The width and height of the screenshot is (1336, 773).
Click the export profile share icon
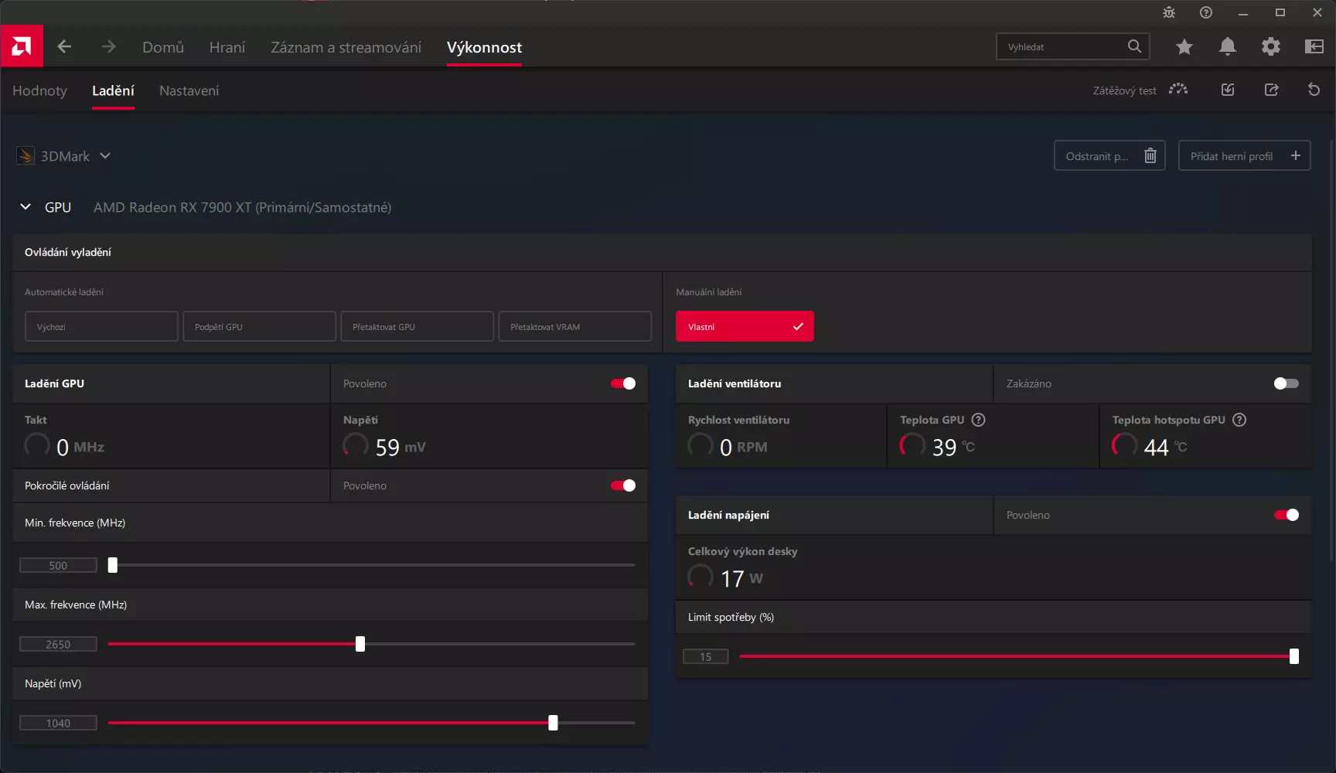[1271, 90]
